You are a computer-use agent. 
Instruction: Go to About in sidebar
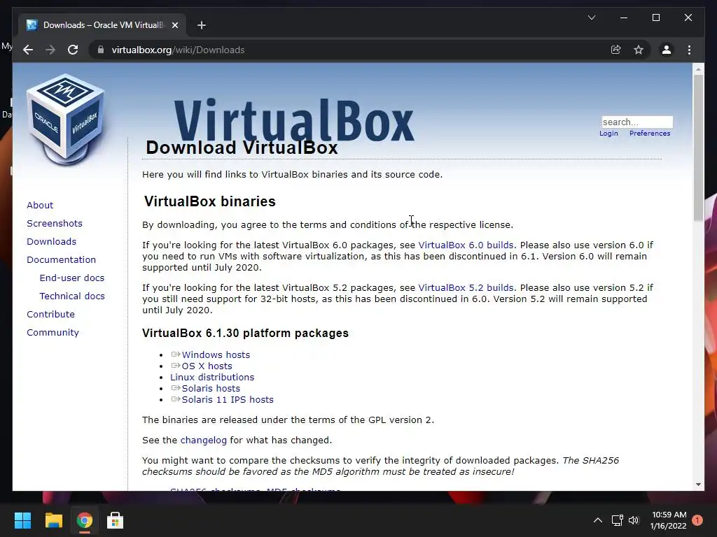click(40, 205)
